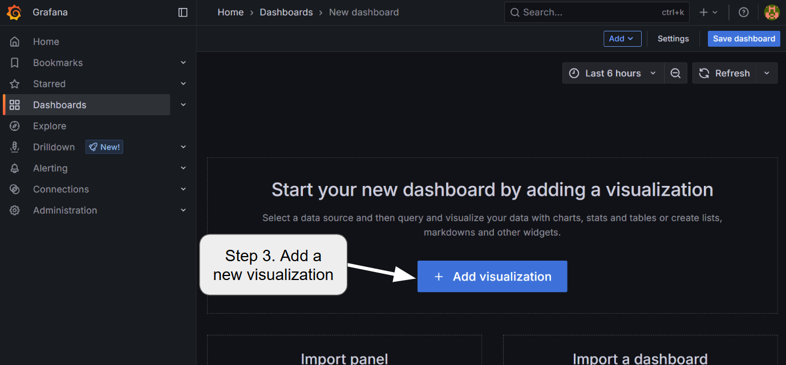Open Starred in the sidebar menu
The height and width of the screenshot is (365, 786).
click(x=49, y=84)
